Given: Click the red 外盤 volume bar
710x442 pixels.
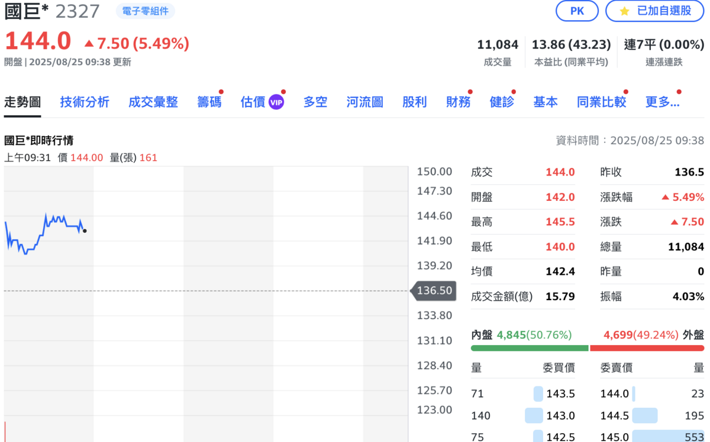Looking at the screenshot, I should click(647, 348).
